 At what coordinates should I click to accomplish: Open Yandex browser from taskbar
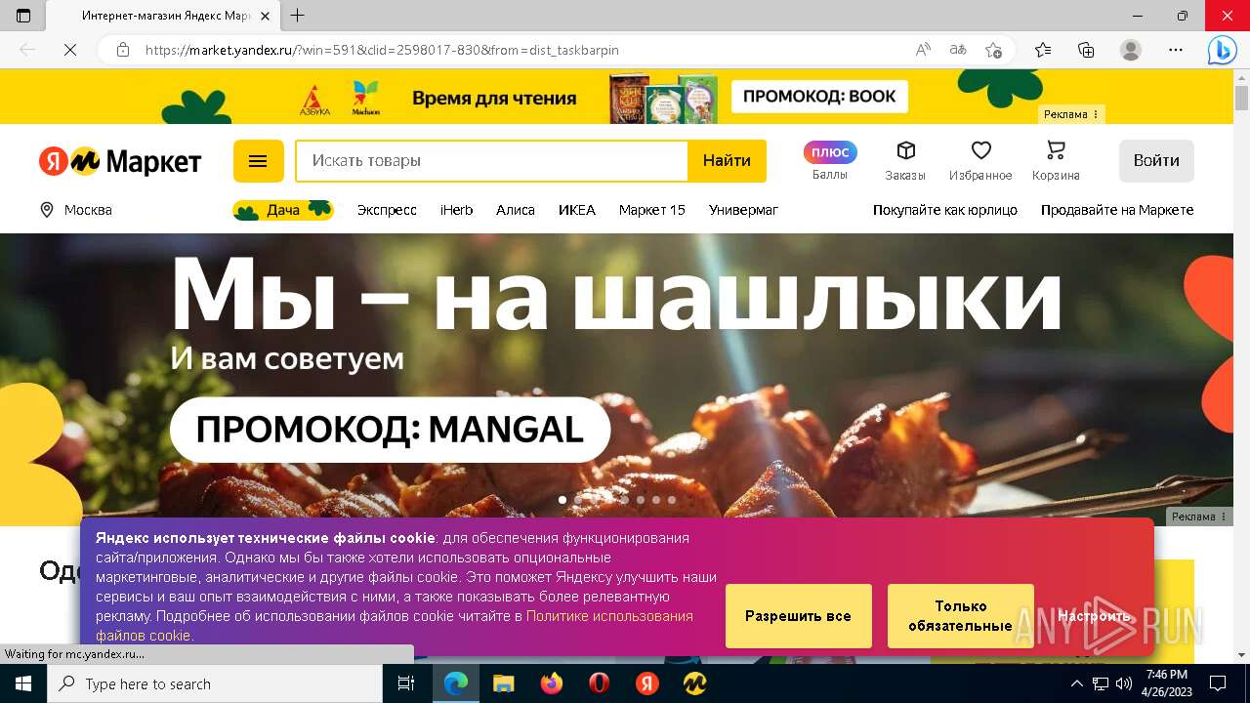(647, 683)
